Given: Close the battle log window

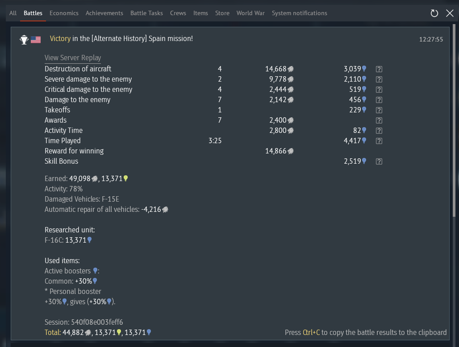Looking at the screenshot, I should pyautogui.click(x=450, y=13).
